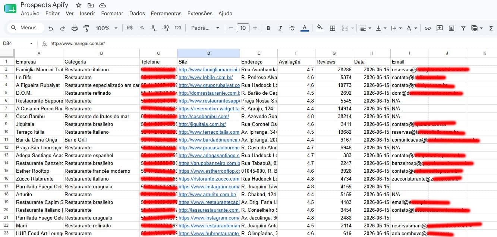Insert a chart

pyautogui.click(x=452, y=28)
